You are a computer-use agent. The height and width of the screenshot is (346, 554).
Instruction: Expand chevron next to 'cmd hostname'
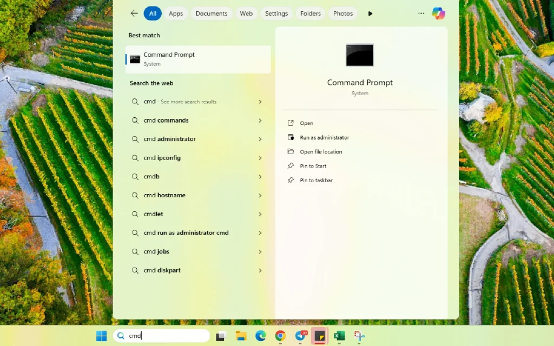pyautogui.click(x=260, y=195)
